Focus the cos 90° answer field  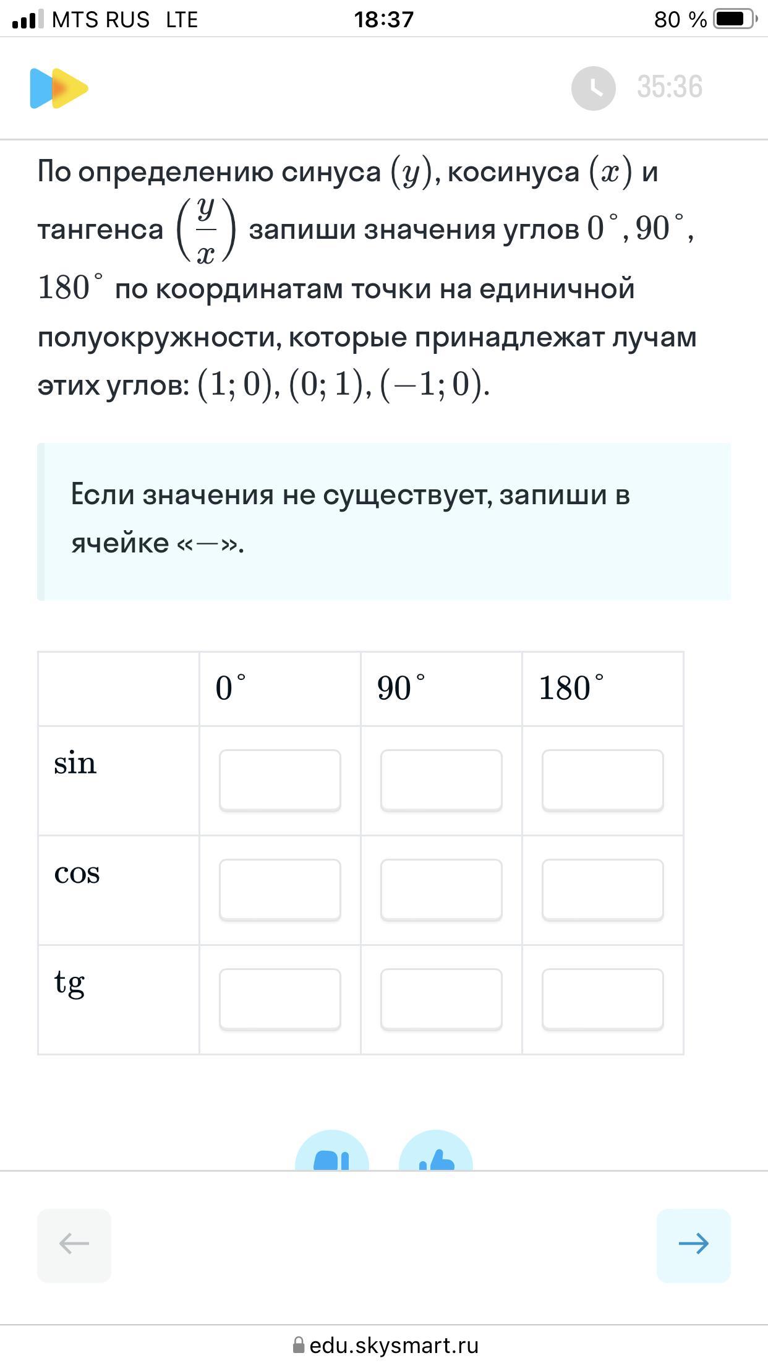point(442,890)
